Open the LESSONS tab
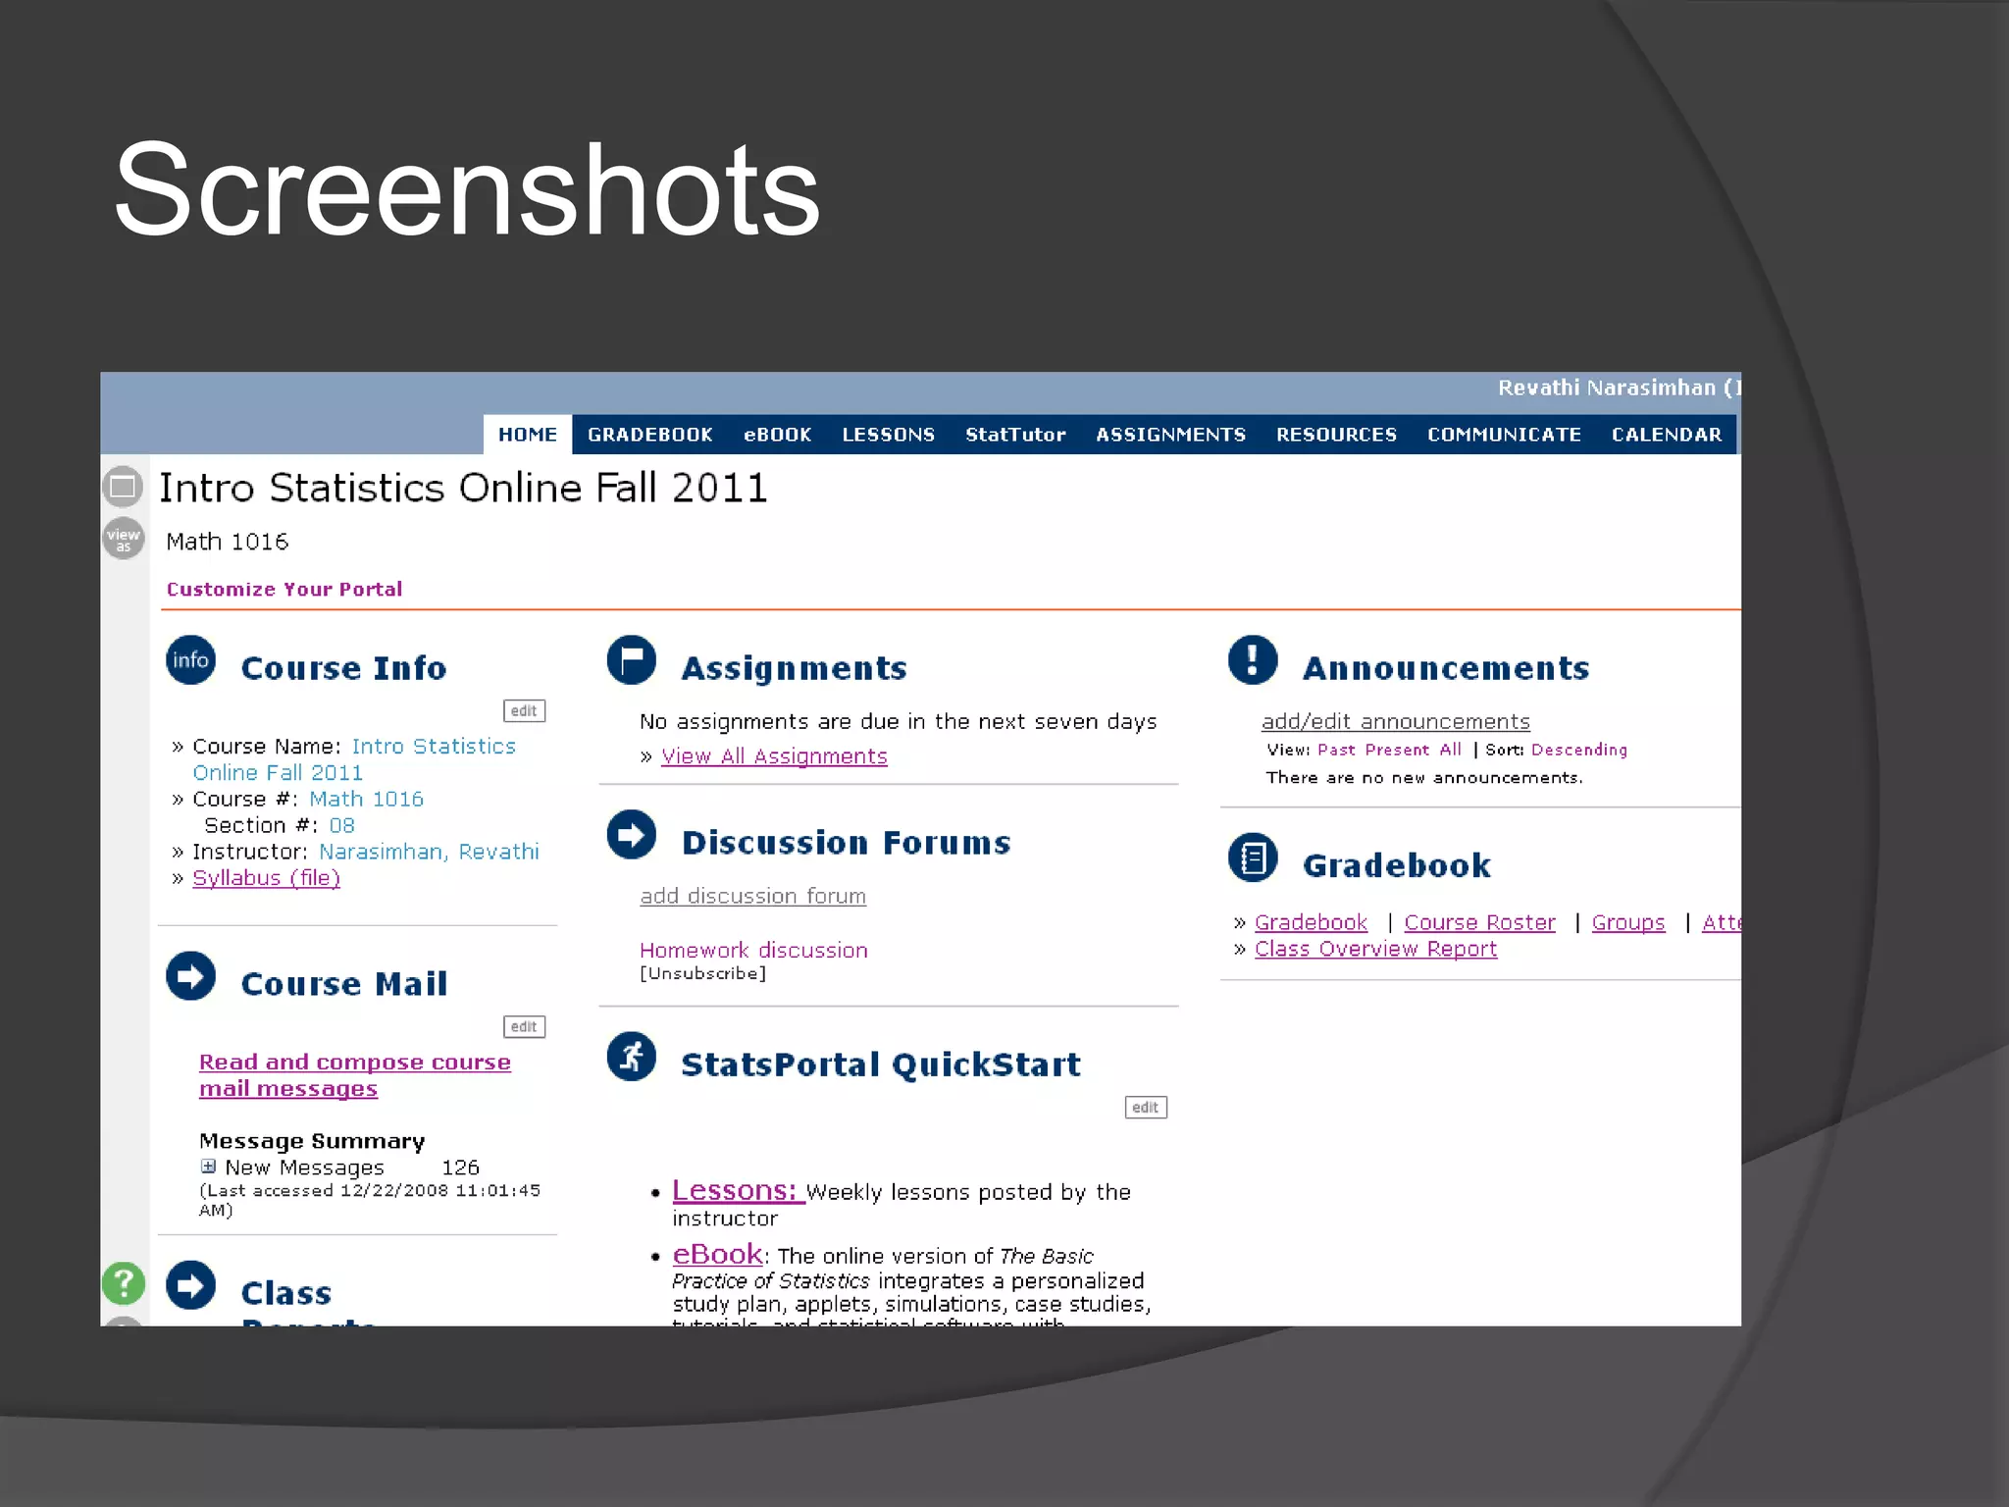The width and height of the screenshot is (2009, 1507). [x=889, y=435]
